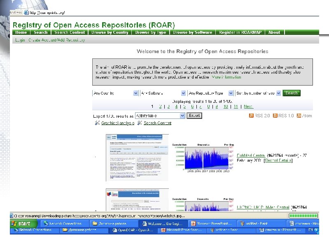Click the Atom feed icon

click(x=299, y=116)
